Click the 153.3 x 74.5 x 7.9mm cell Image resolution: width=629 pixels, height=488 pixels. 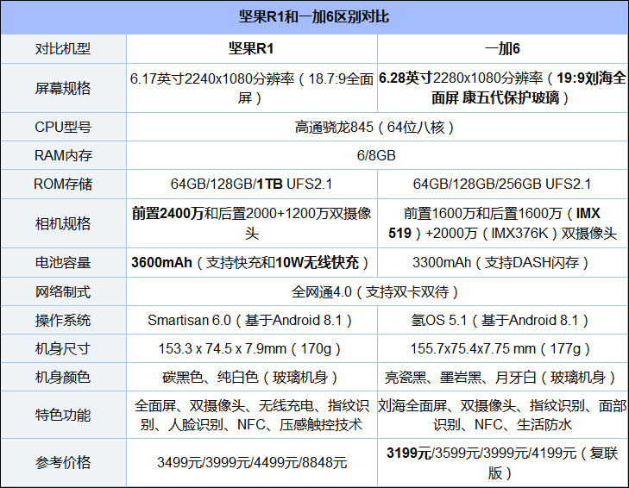(252, 348)
